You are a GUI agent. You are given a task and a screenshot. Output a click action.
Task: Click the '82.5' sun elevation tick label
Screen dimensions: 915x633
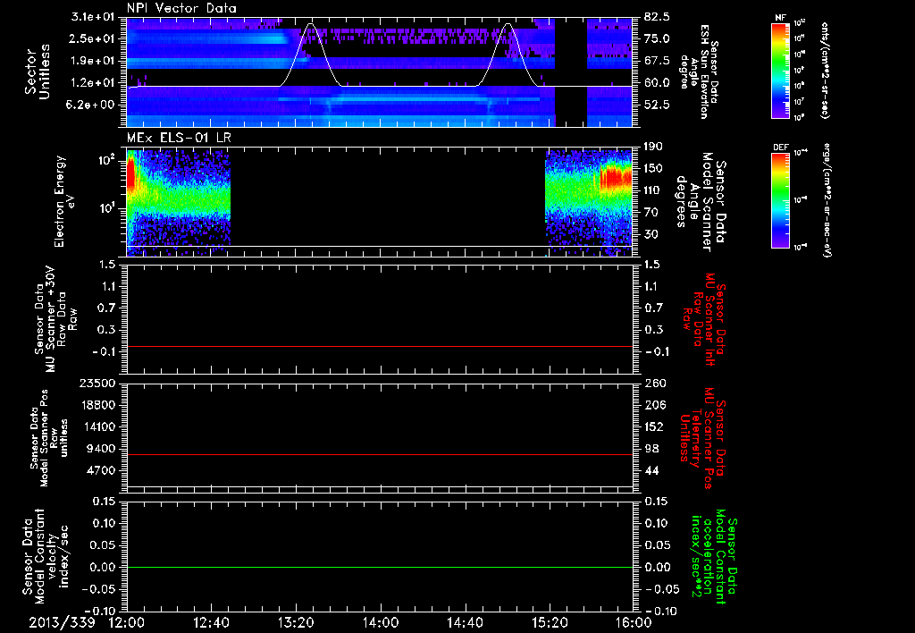click(658, 17)
